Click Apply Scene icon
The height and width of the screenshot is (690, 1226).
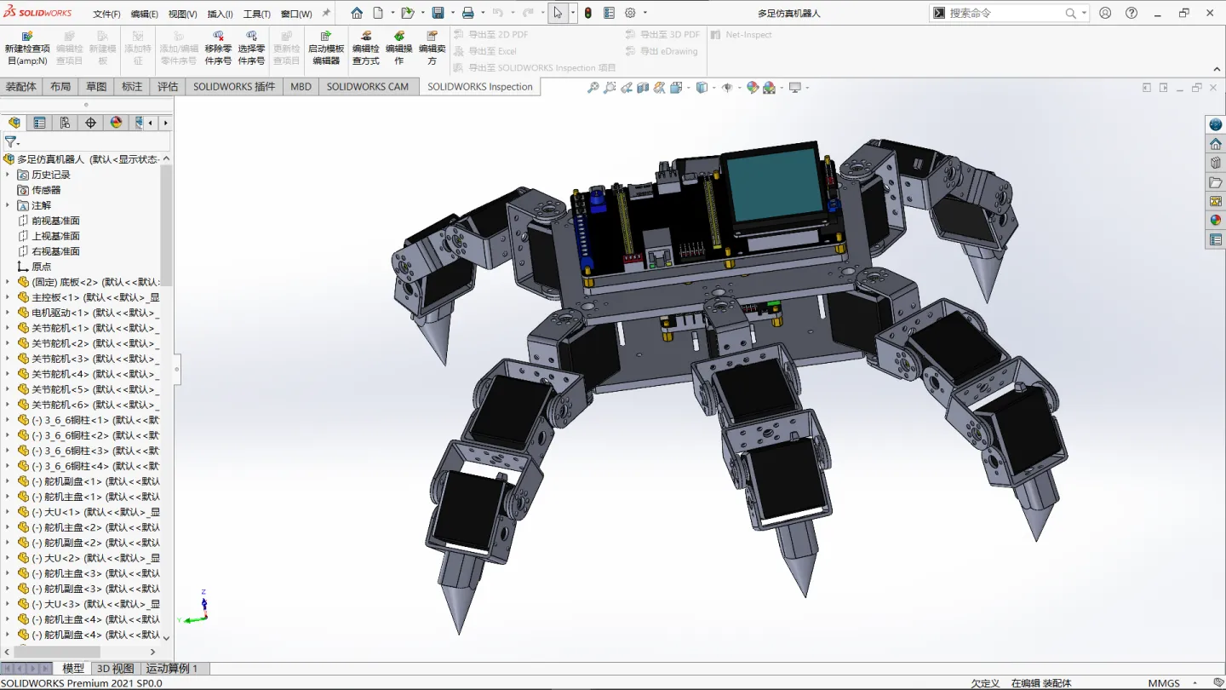click(x=770, y=88)
